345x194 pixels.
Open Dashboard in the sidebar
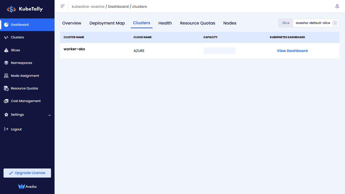click(27, 25)
